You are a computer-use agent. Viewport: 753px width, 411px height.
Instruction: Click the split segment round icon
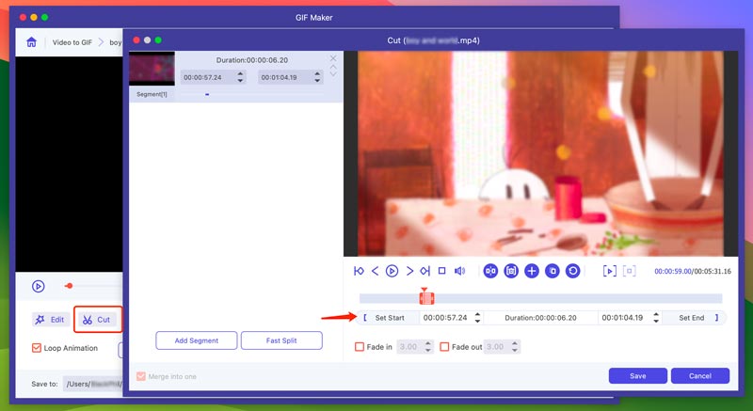click(x=490, y=271)
